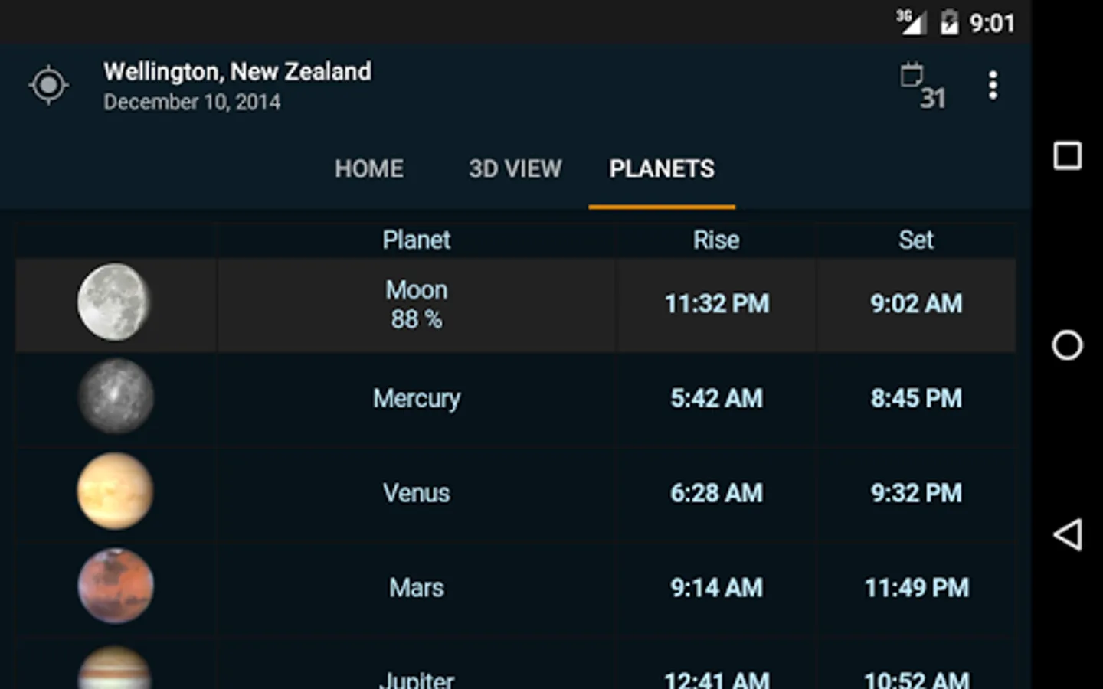Viewport: 1103px width, 689px height.
Task: Select the PLANETS tab
Action: [662, 168]
